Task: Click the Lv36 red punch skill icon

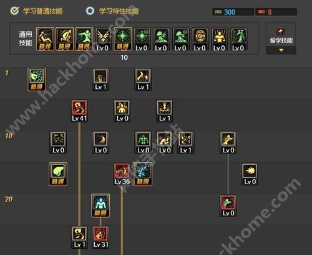Action: coord(122,174)
